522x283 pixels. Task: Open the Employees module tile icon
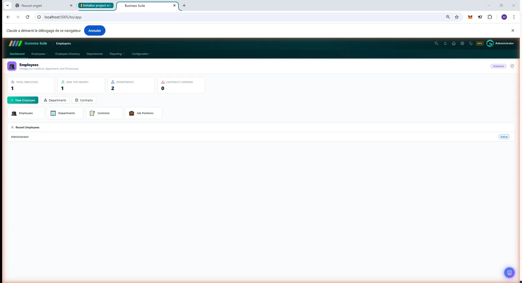coord(14,113)
